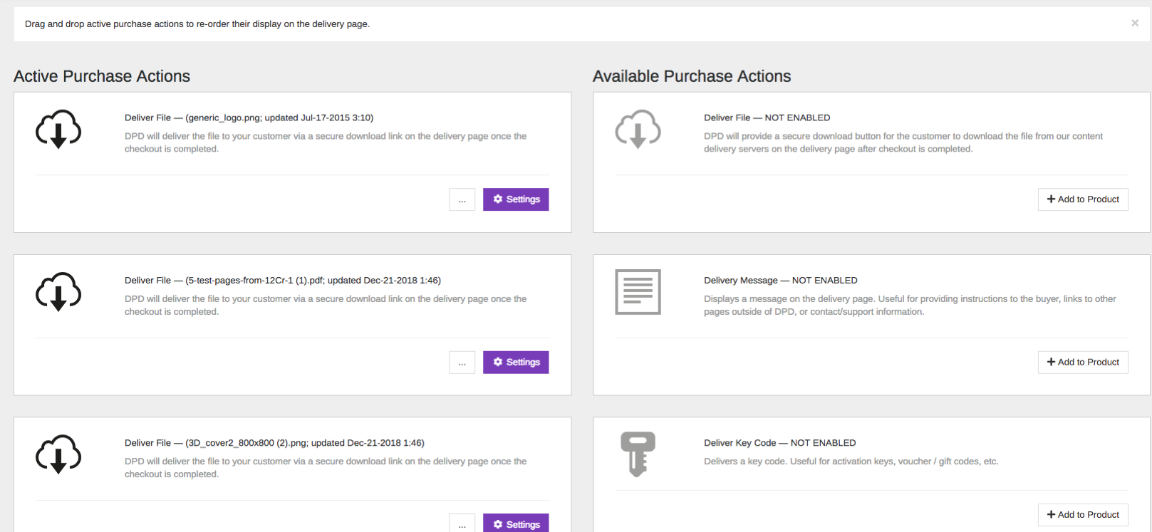Screen dimensions: 1152x532
Task: Dismiss the drag and drop notice
Action: [x=1135, y=24]
